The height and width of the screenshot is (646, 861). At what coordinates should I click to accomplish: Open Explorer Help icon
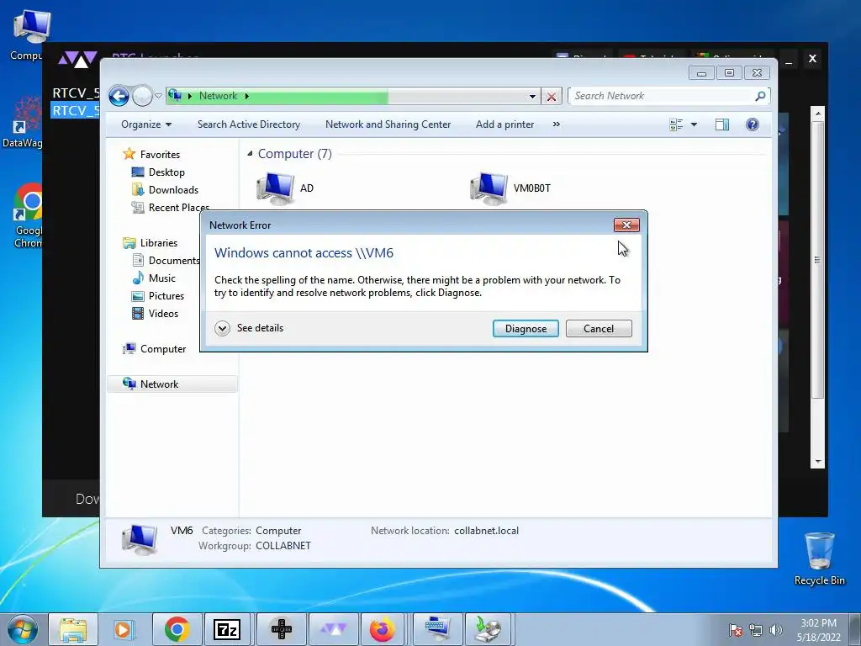[753, 124]
